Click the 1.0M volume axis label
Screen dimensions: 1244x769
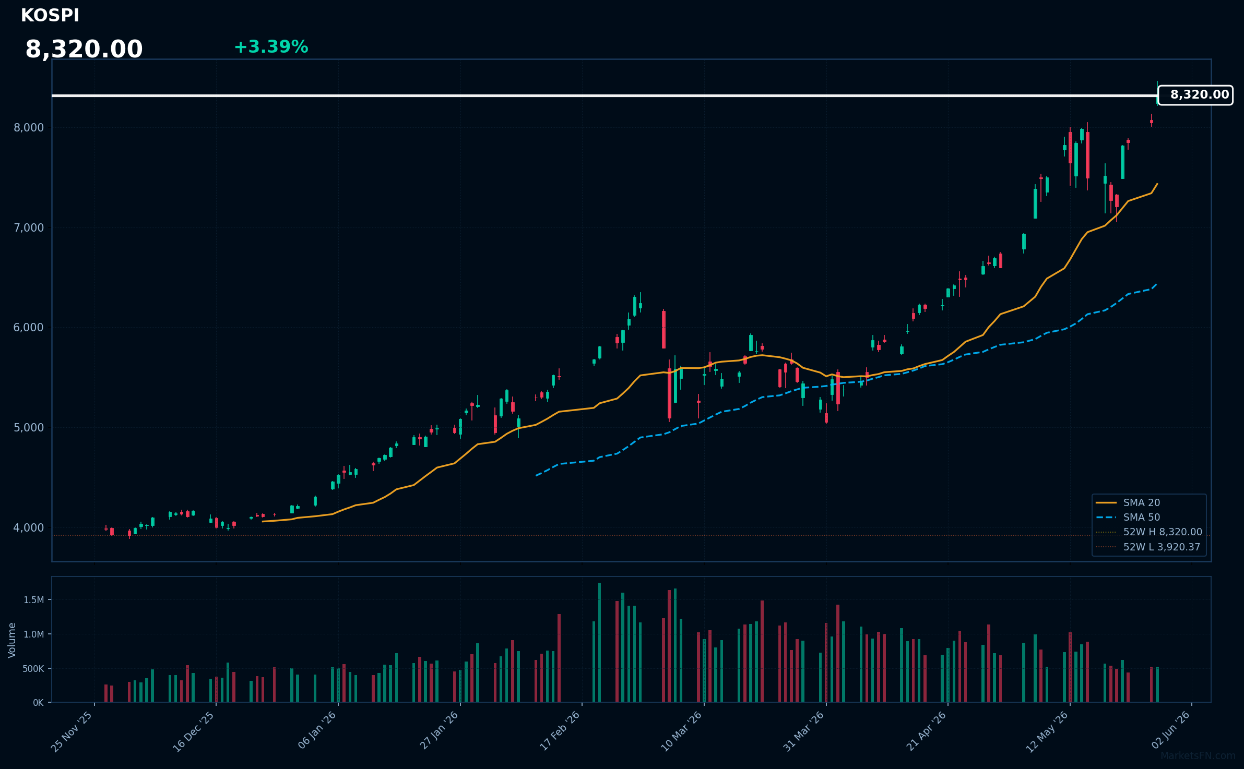point(34,634)
